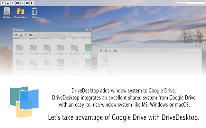Screen dimensions: 206x128
Task: Click the JBOSS label in My Drive window
Action: 74,38
